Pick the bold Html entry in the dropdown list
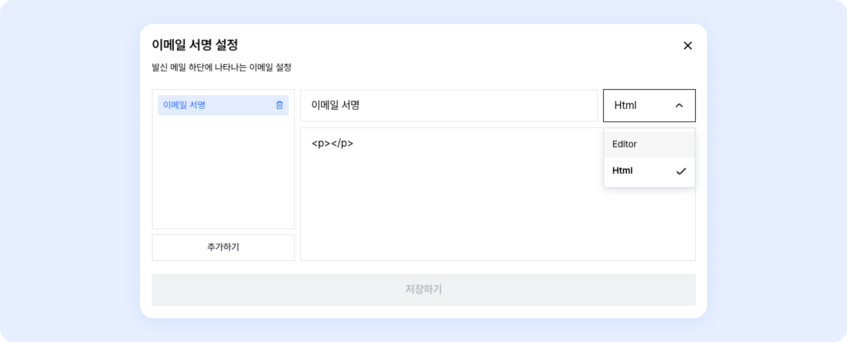Viewport: 847px width, 342px height. 622,171
